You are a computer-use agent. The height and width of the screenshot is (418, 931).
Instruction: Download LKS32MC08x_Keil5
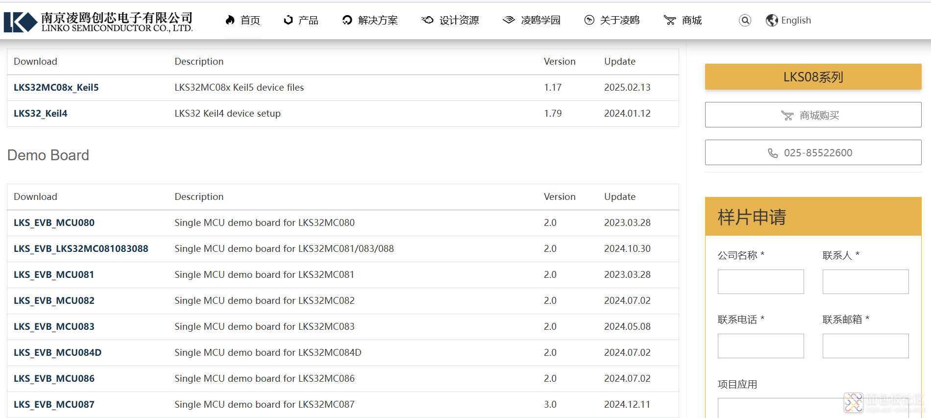pyautogui.click(x=56, y=87)
